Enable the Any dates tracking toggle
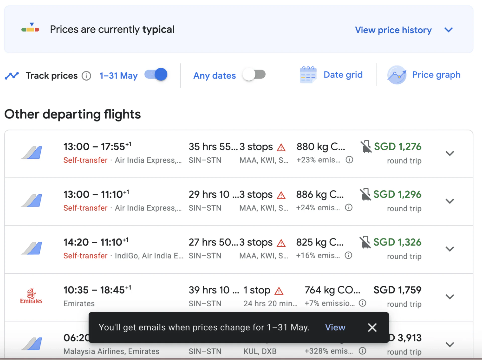Screen dimensions: 482x360 (254, 75)
